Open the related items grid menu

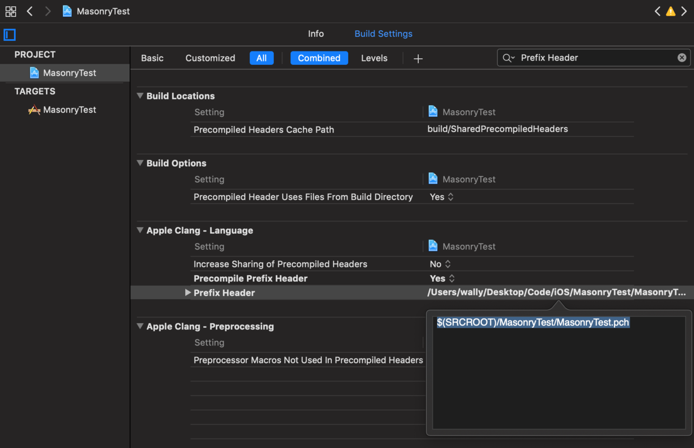11,11
